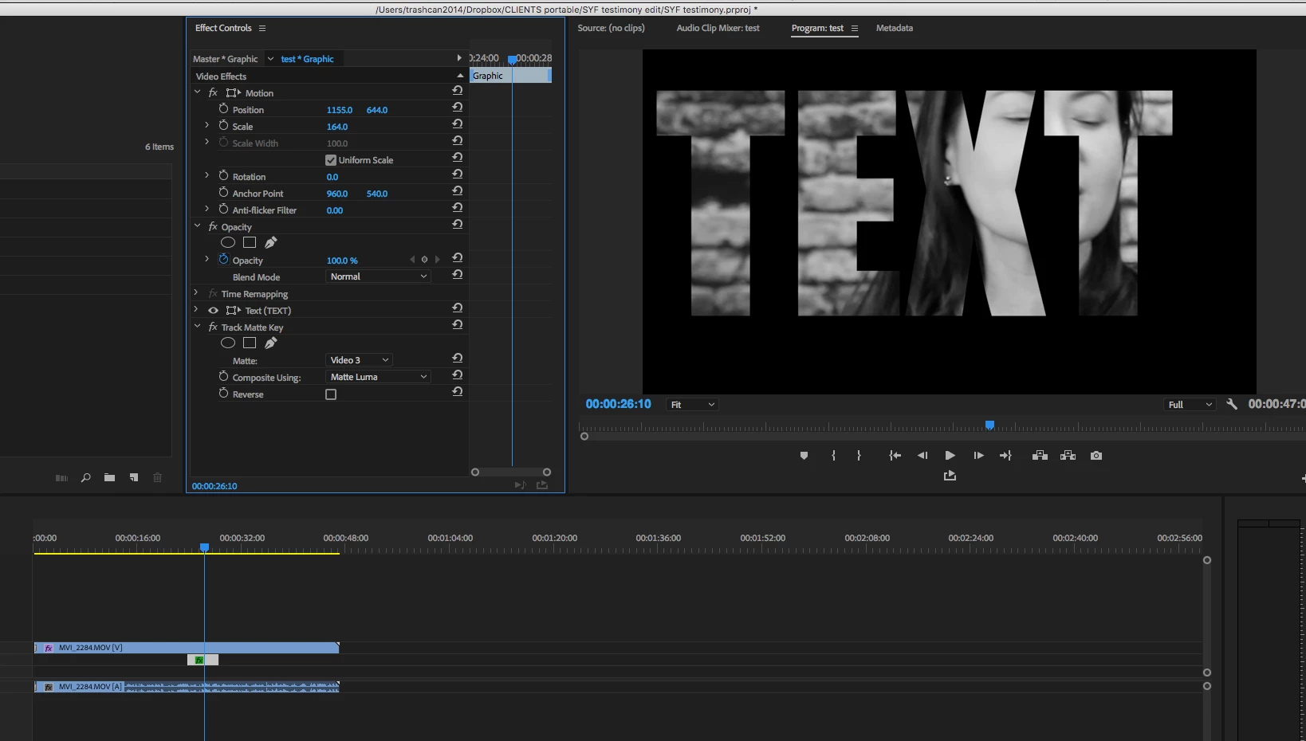Reset the Blend Mode parameter
The image size is (1306, 741).
click(458, 274)
